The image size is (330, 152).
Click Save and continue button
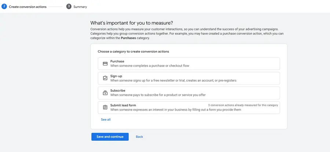click(110, 137)
